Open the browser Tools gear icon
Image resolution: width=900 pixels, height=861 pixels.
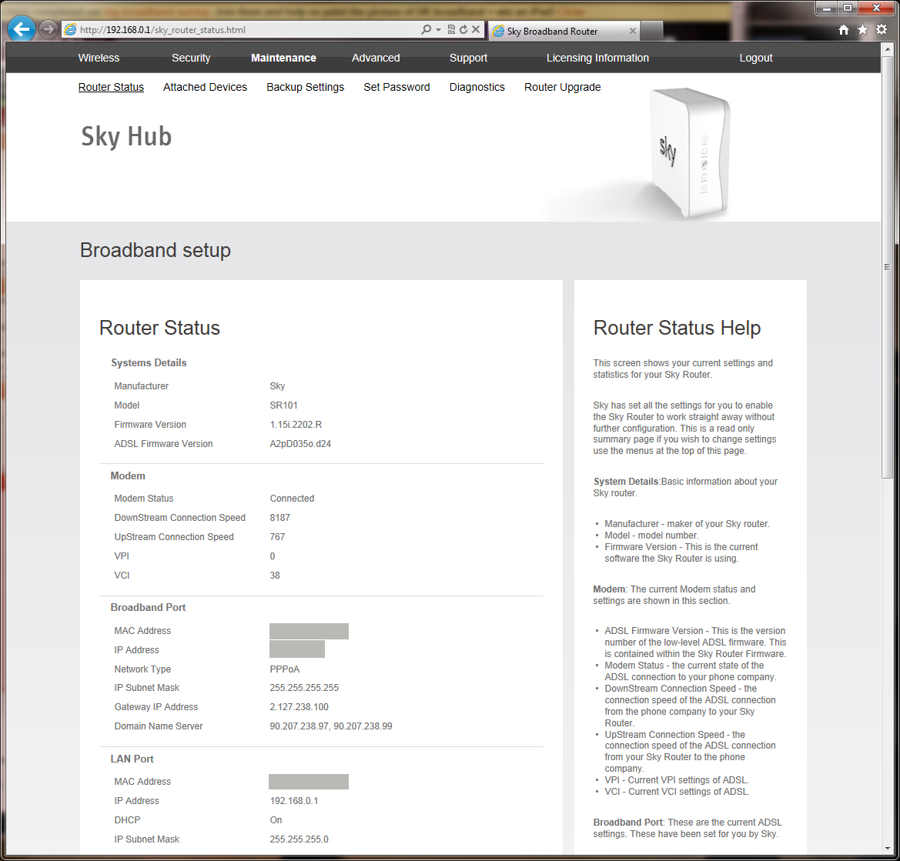(882, 29)
